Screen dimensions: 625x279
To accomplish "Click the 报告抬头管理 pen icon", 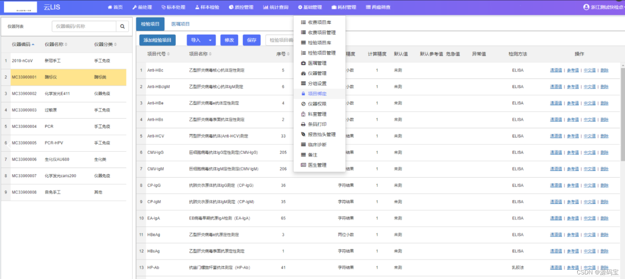I will 302,134.
